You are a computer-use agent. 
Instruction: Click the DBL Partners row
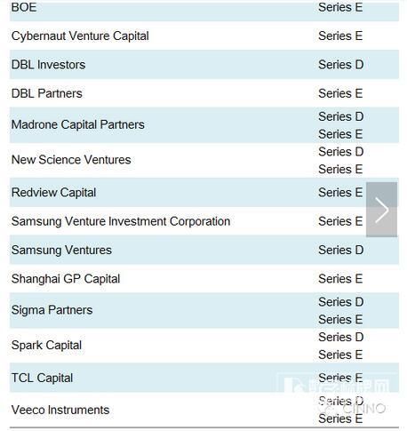tap(204, 93)
